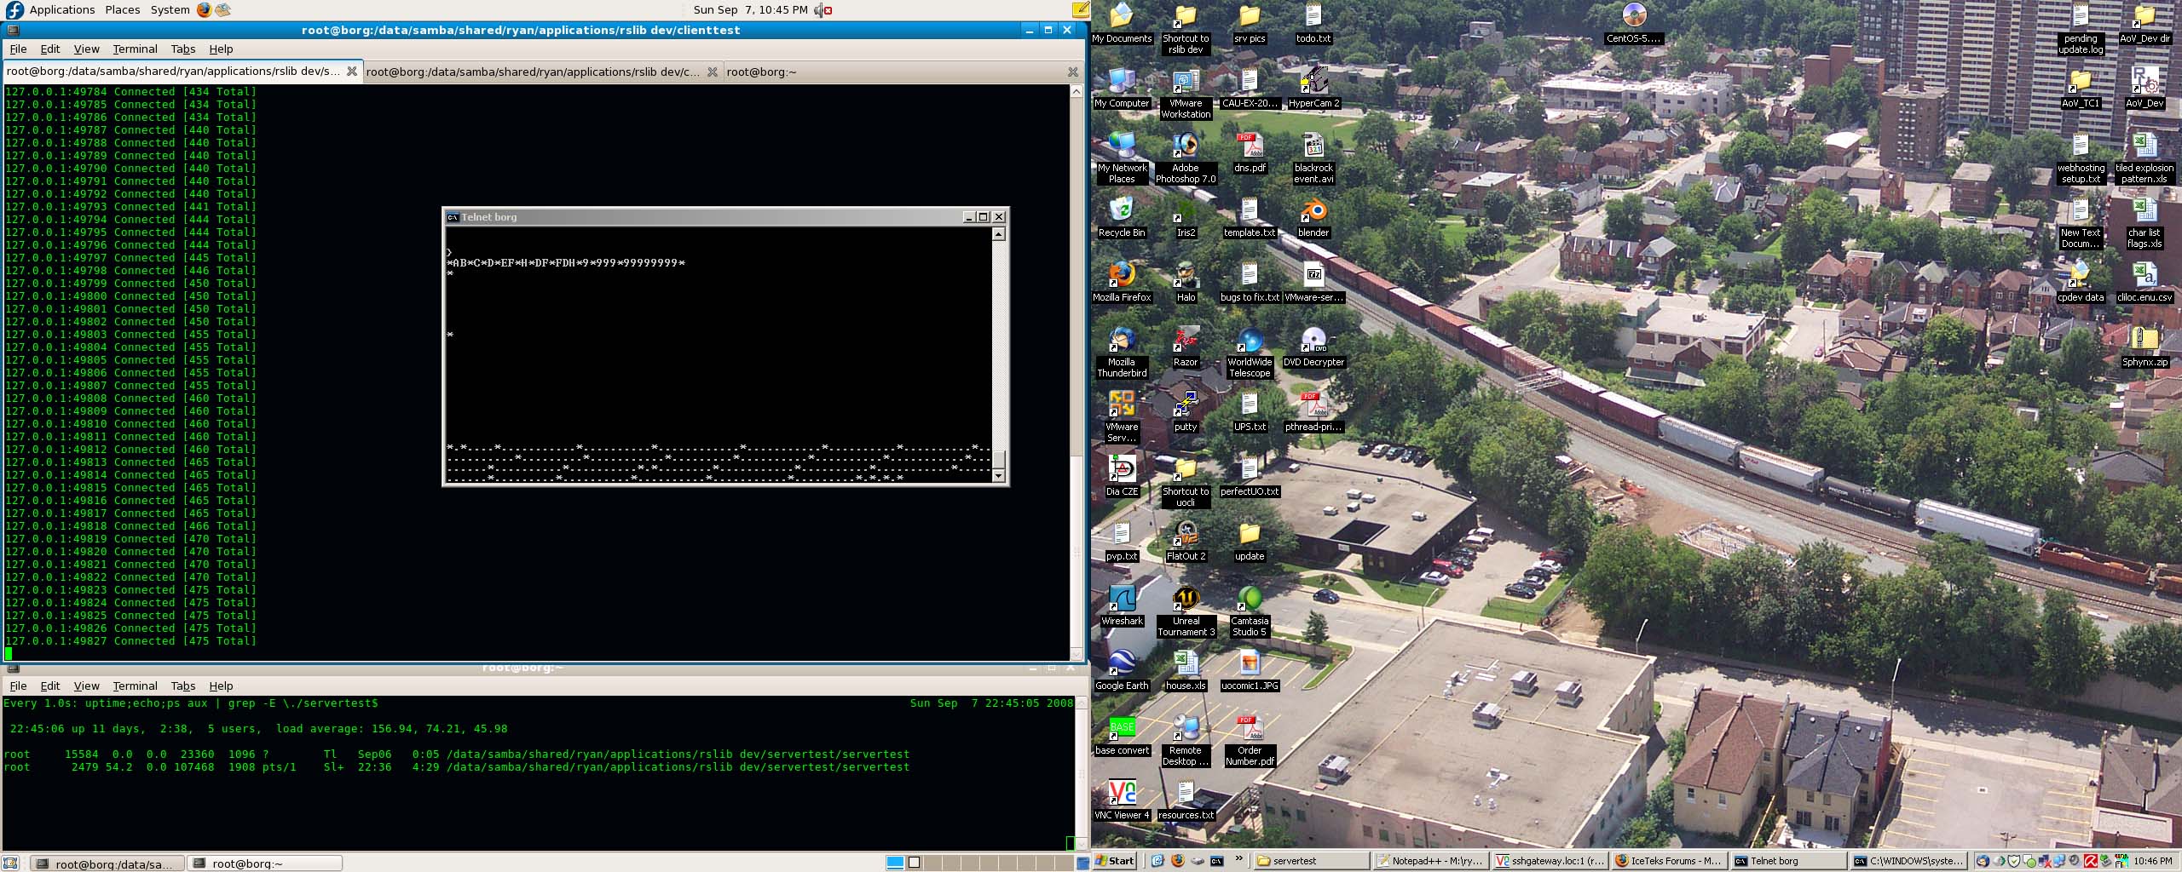Open the Windows Start menu

(x=1115, y=861)
